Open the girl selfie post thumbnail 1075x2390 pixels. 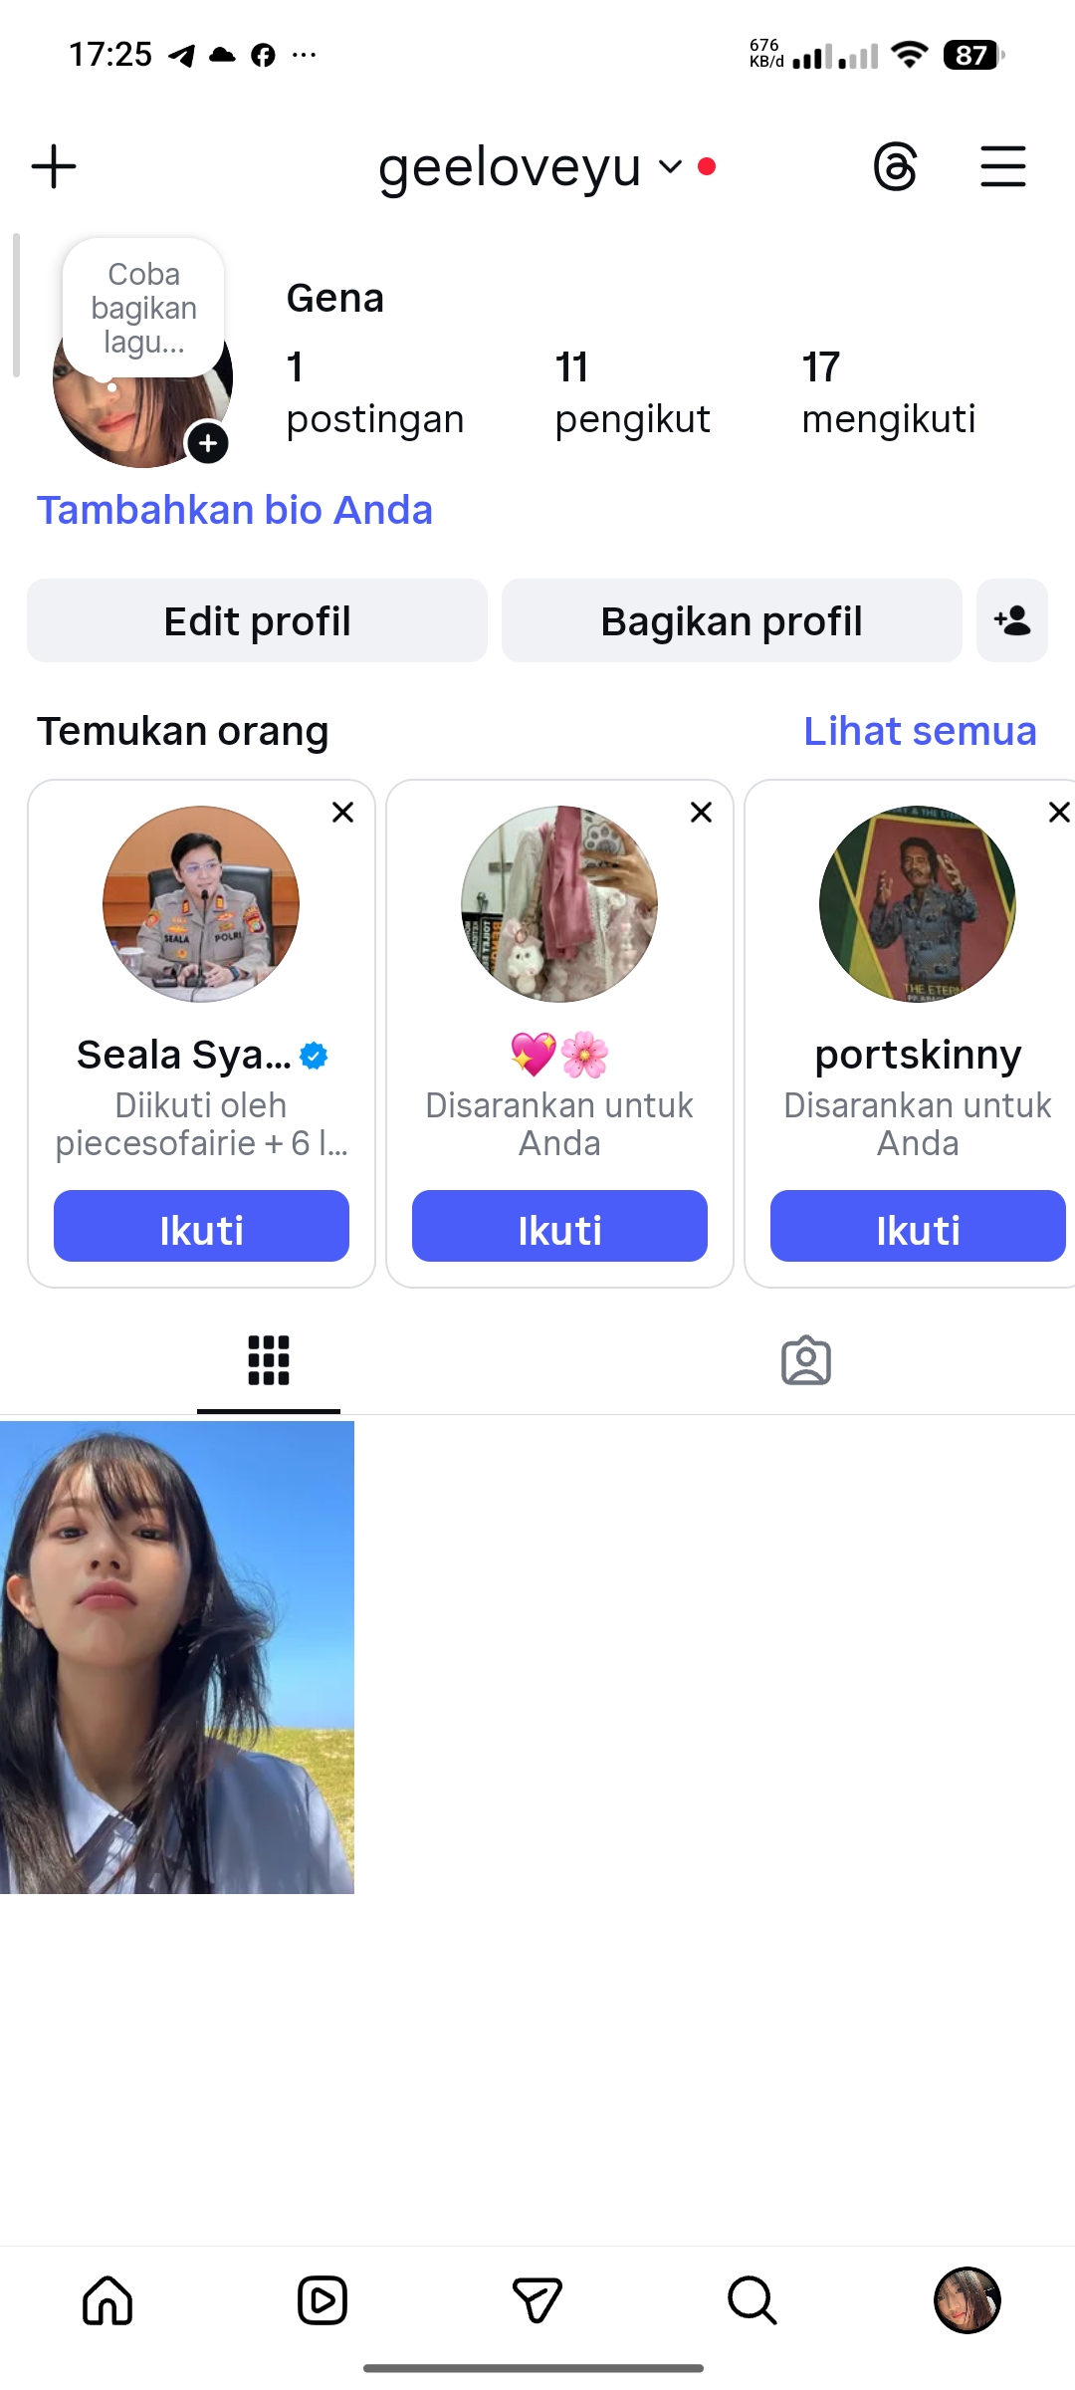[x=177, y=1657]
